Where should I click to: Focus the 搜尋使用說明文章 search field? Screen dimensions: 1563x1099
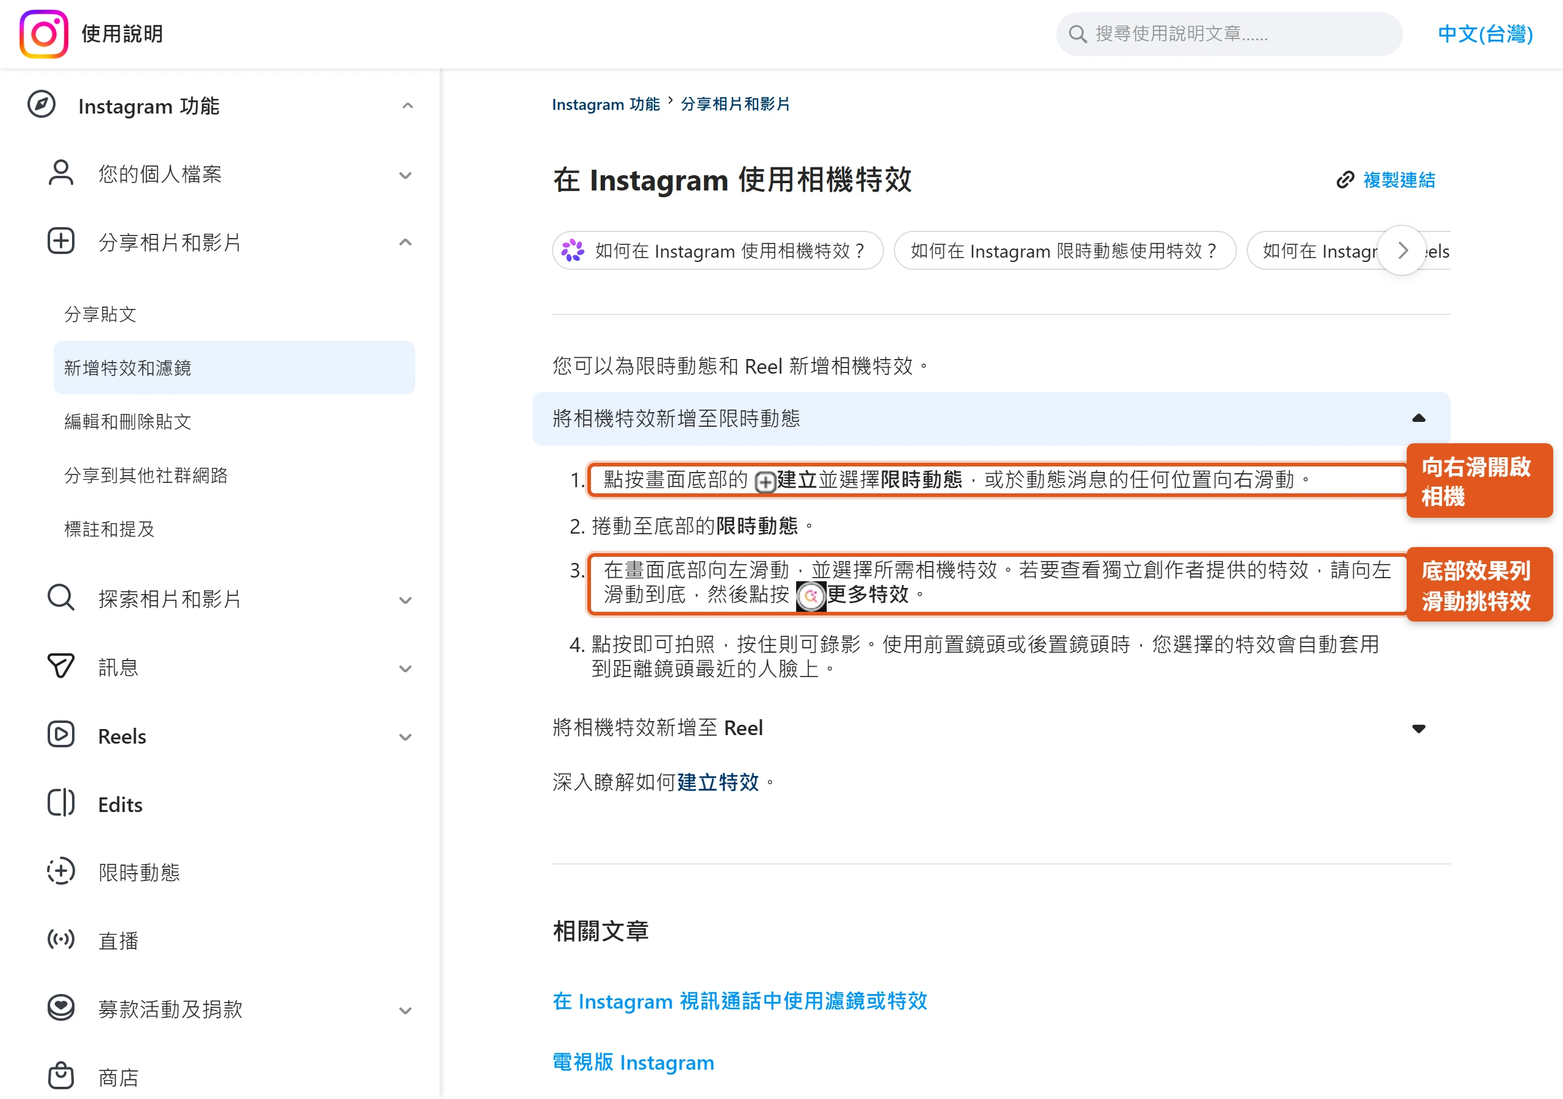point(1229,34)
